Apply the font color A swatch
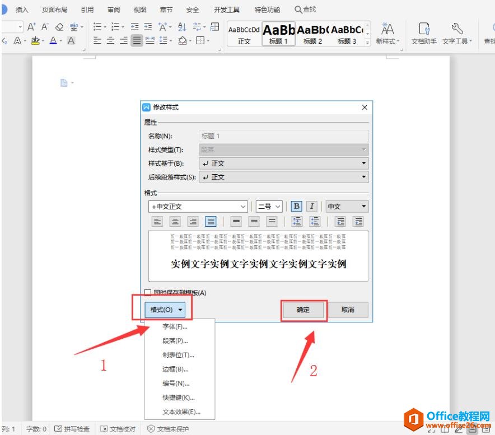The width and height of the screenshot is (495, 435). tap(53, 40)
